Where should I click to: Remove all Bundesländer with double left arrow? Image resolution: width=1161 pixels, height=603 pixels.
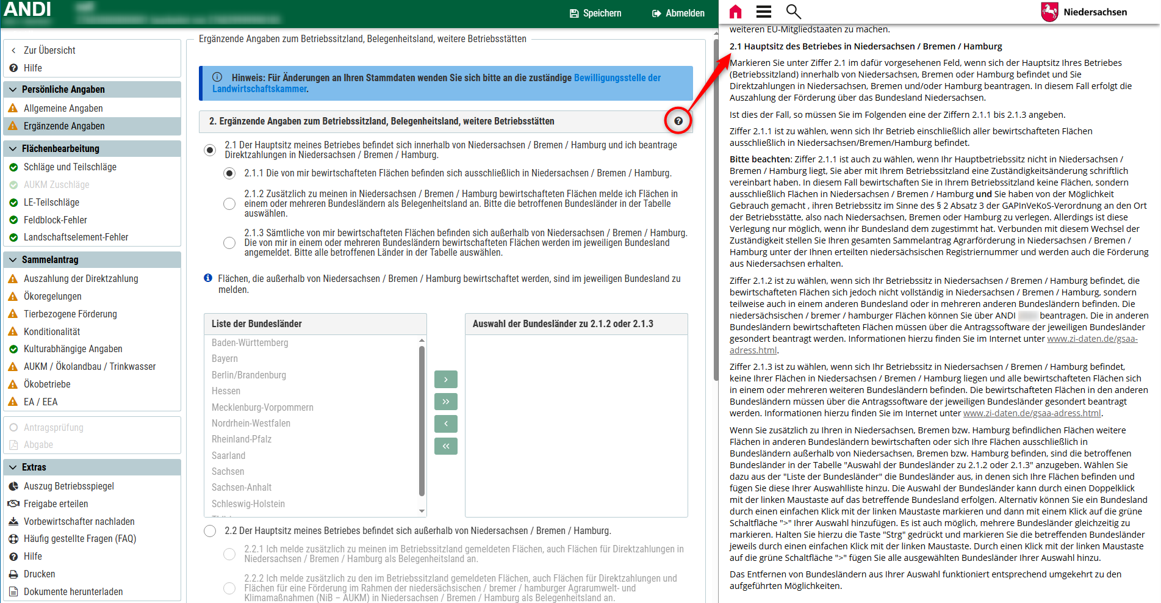(x=445, y=446)
